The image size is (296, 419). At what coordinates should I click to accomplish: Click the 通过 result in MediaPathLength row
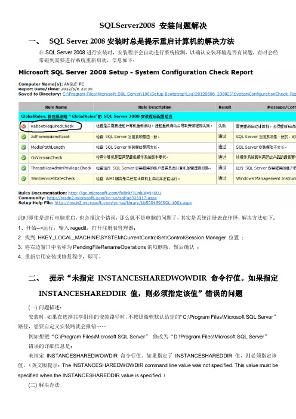(222, 147)
